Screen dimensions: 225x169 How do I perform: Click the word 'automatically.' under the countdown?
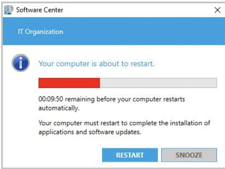pos(59,107)
